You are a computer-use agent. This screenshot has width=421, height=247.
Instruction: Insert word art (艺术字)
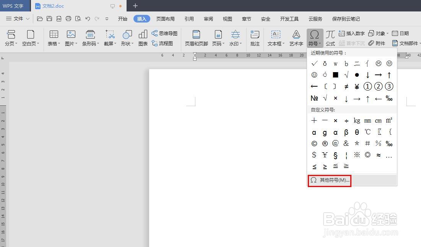(296, 38)
